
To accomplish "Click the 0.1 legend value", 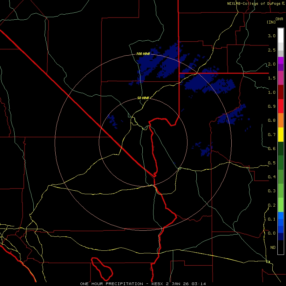I will (x=272, y=219).
